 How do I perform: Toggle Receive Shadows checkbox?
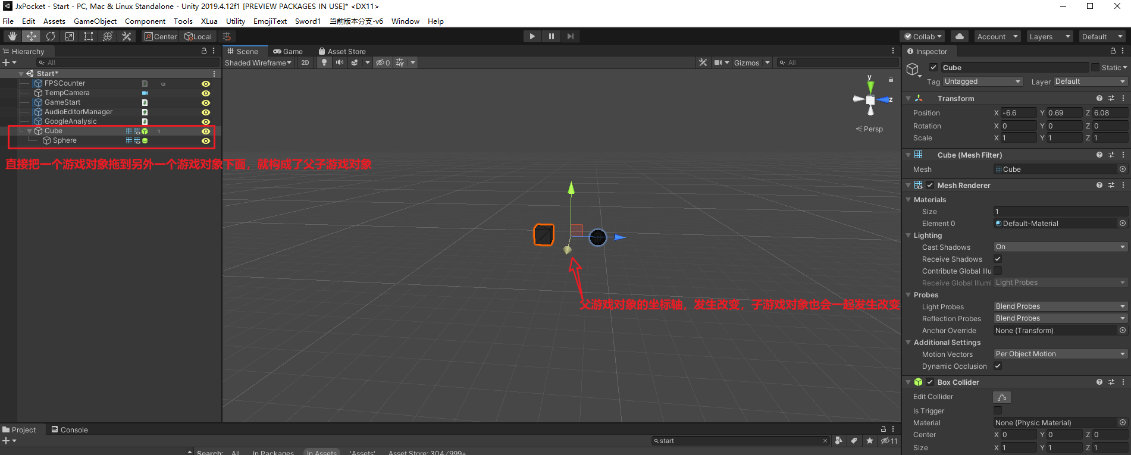998,259
